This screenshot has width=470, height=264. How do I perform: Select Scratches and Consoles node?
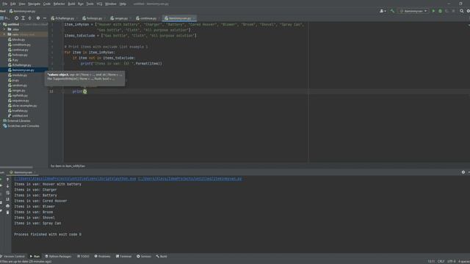pos(23,125)
